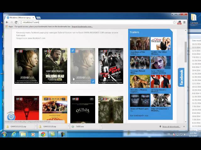The width and height of the screenshot is (201, 150).
Task: Click EN language indicator in tray
Action: click(169, 134)
